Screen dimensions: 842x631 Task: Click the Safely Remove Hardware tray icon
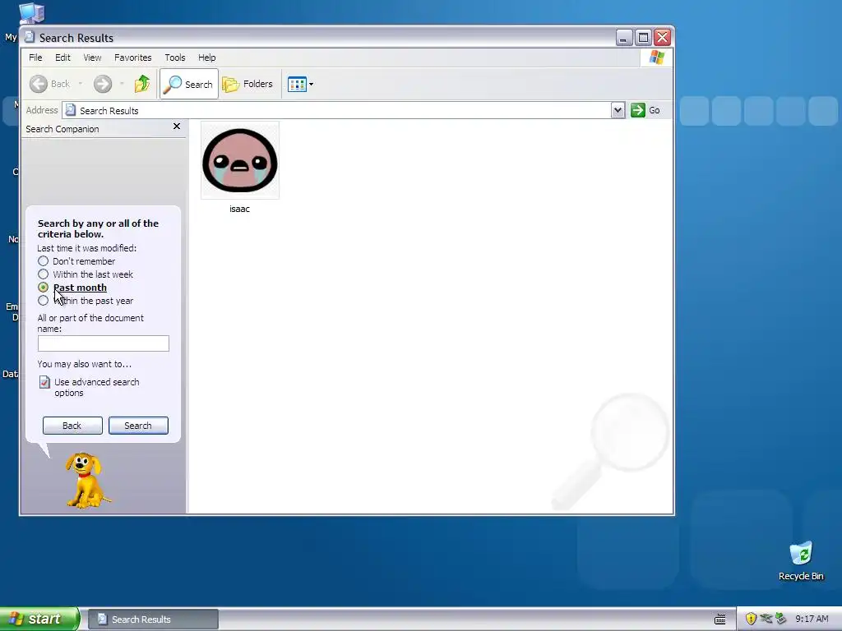click(x=781, y=619)
